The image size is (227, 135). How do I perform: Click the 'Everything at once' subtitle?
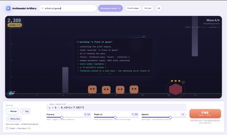click(x=211, y=24)
